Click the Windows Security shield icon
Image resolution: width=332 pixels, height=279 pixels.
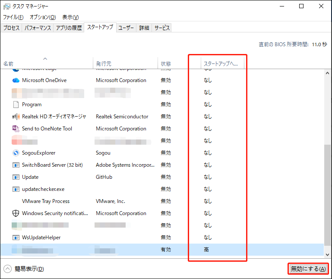(x=16, y=213)
